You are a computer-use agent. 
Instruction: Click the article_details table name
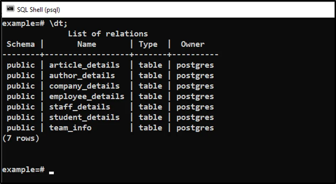(x=84, y=65)
